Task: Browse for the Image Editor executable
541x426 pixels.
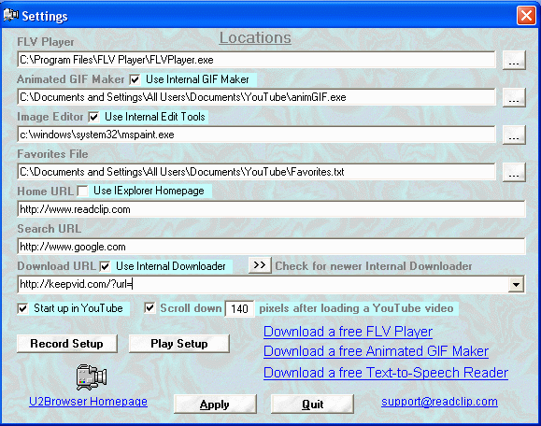Action: (514, 135)
